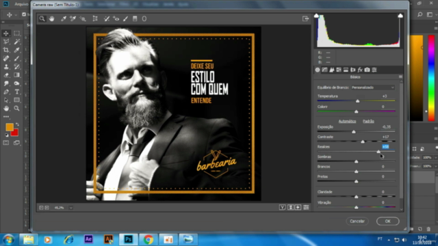Open the Arquivo menu in Photoshop
This screenshot has width=438, height=246.
(21, 4)
